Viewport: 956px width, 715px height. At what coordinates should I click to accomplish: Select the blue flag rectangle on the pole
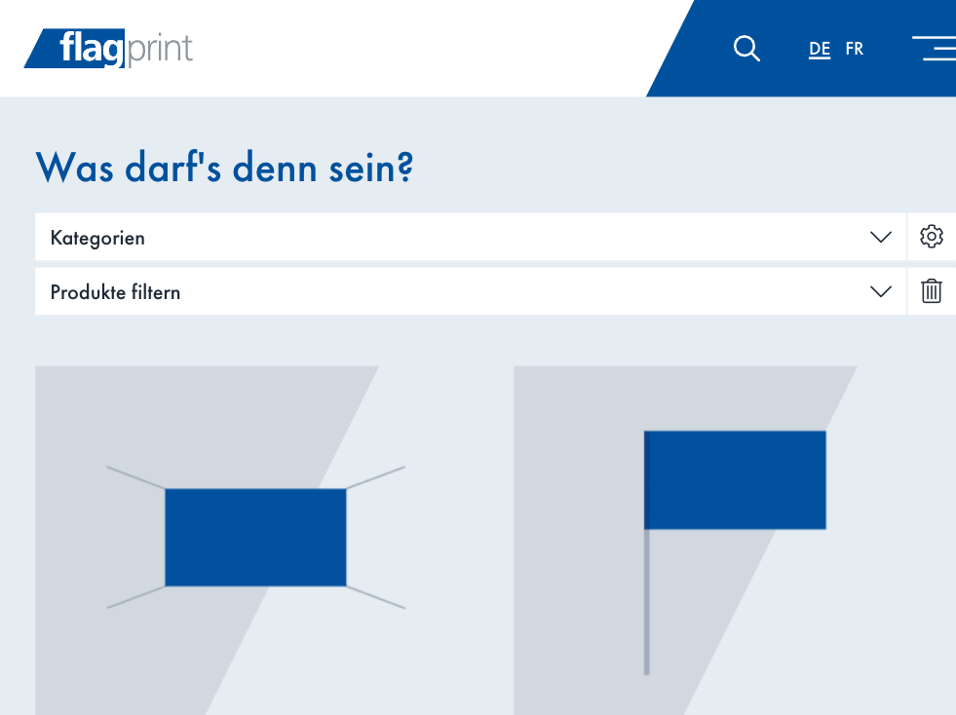tap(736, 479)
